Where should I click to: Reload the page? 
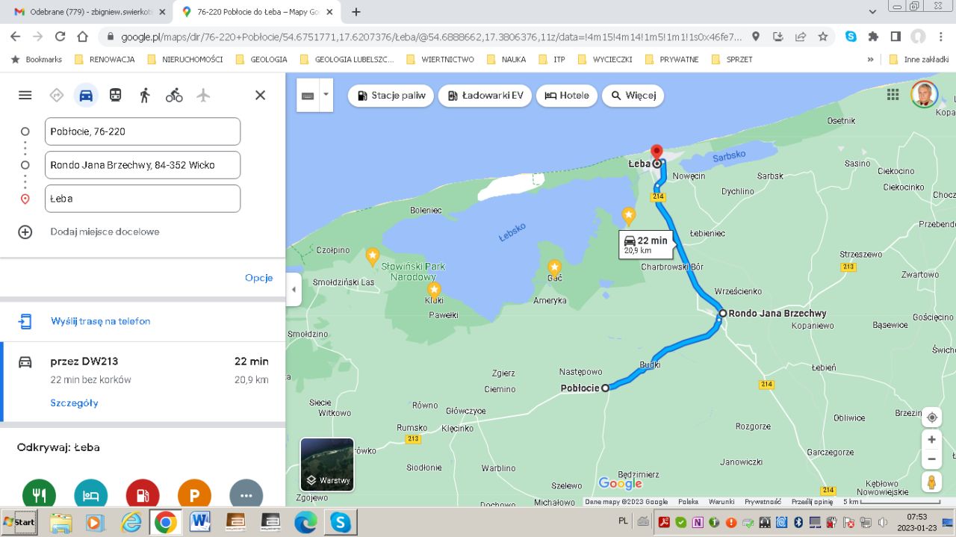[x=60, y=36]
